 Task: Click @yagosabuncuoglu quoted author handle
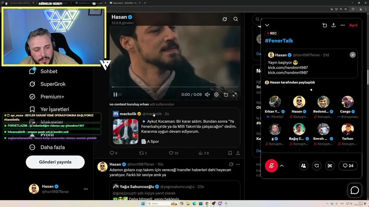pyautogui.click(x=177, y=187)
